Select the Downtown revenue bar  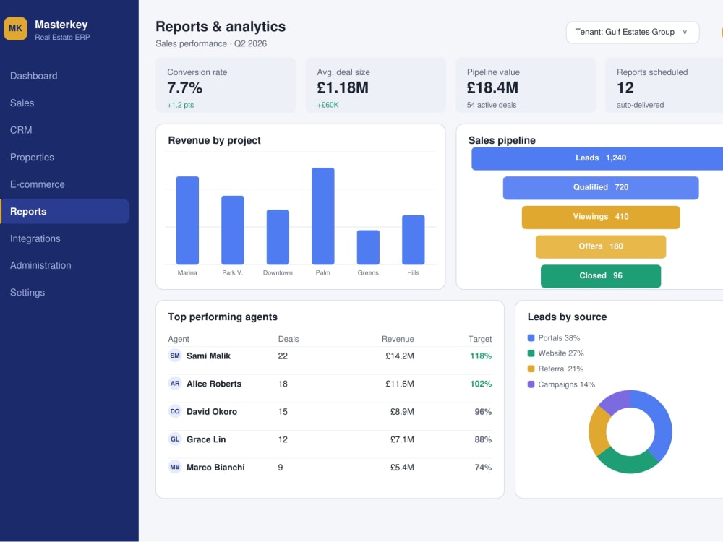pyautogui.click(x=278, y=237)
